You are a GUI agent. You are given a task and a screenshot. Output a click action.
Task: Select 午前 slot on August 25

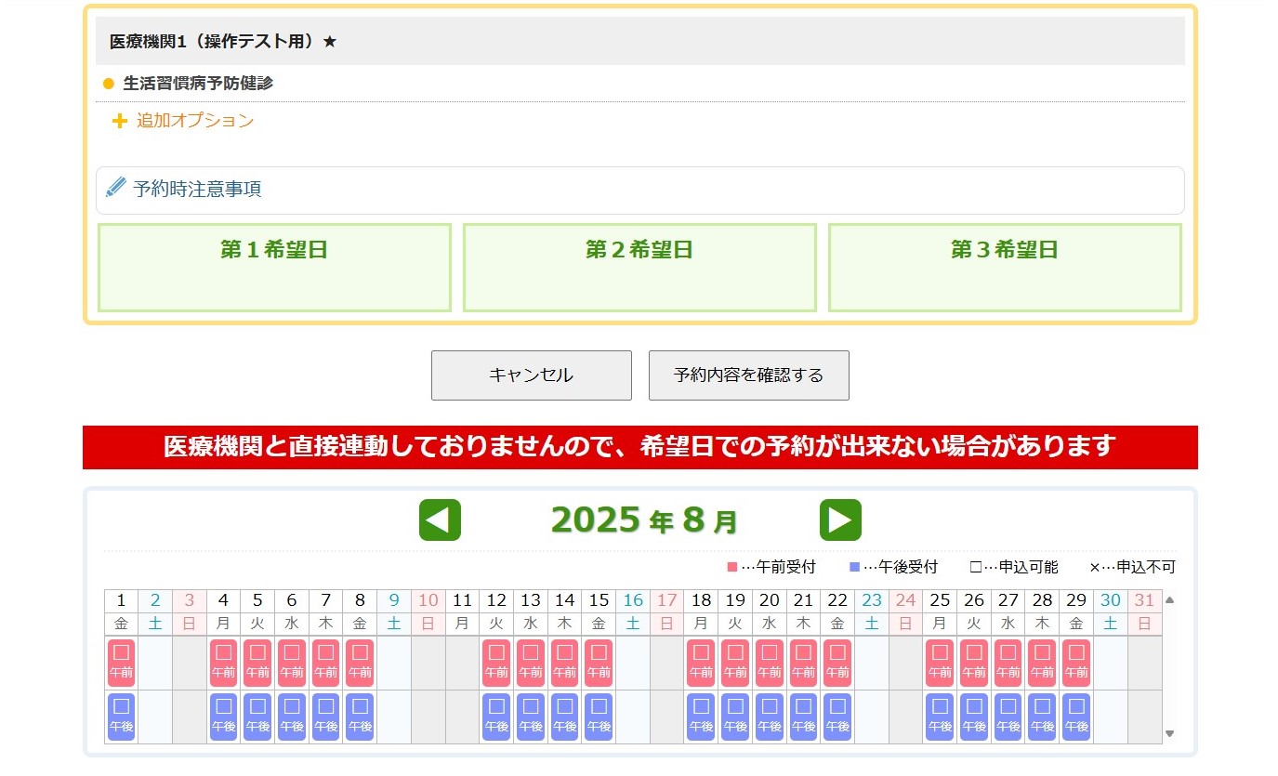pos(940,663)
